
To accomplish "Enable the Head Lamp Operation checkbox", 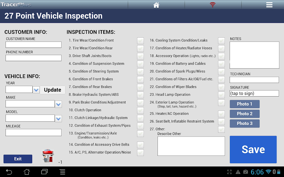I will [x=221, y=95].
